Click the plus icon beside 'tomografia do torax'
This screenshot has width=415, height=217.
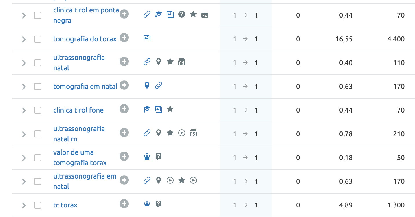tap(124, 38)
